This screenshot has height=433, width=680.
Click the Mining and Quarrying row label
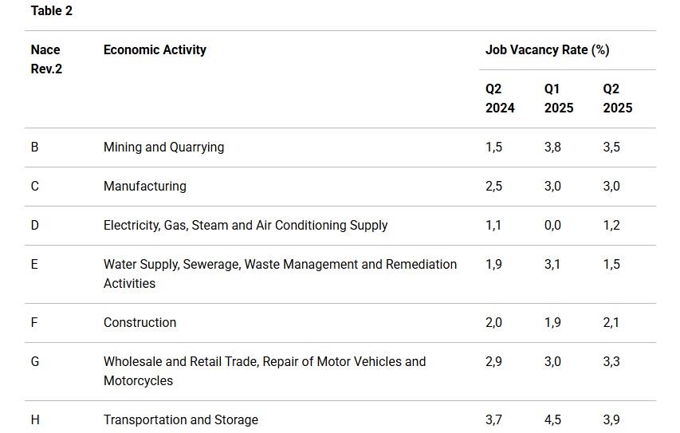(x=164, y=147)
